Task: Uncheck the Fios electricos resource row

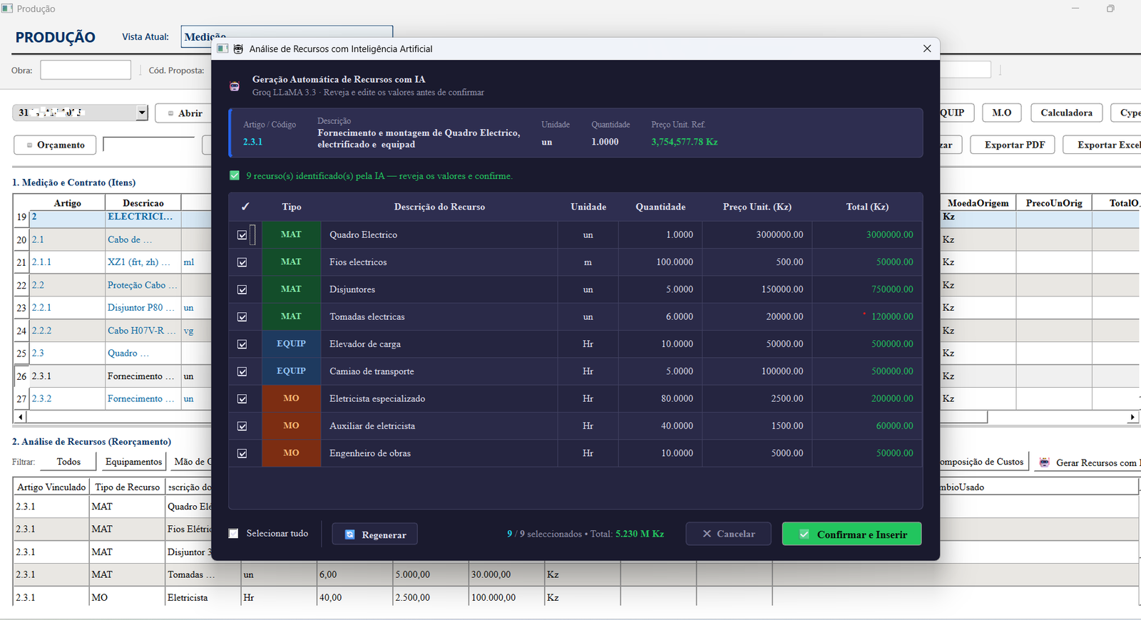Action: click(x=242, y=262)
